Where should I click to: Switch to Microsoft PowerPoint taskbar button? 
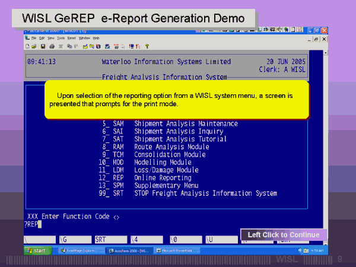pyautogui.click(x=176, y=251)
